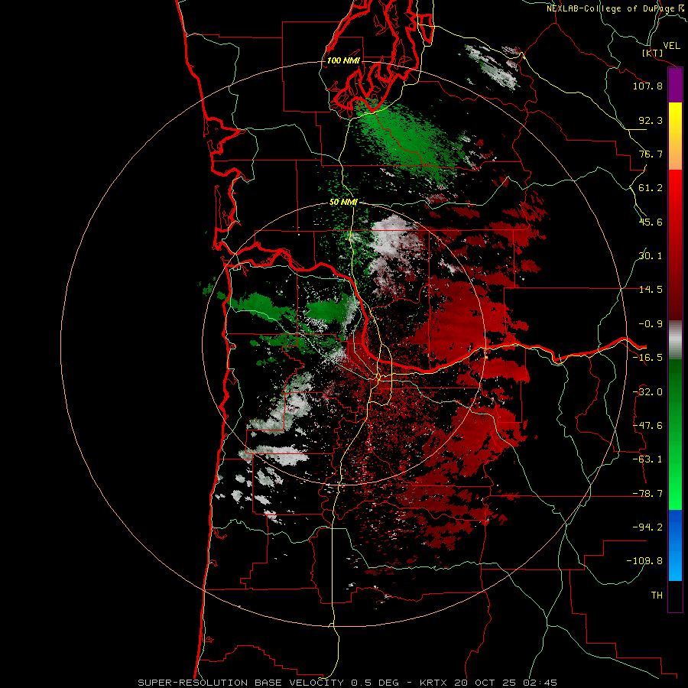The width and height of the screenshot is (688, 688).
Task: Pick the gray segment of the velocity scale
Action: [x=675, y=340]
